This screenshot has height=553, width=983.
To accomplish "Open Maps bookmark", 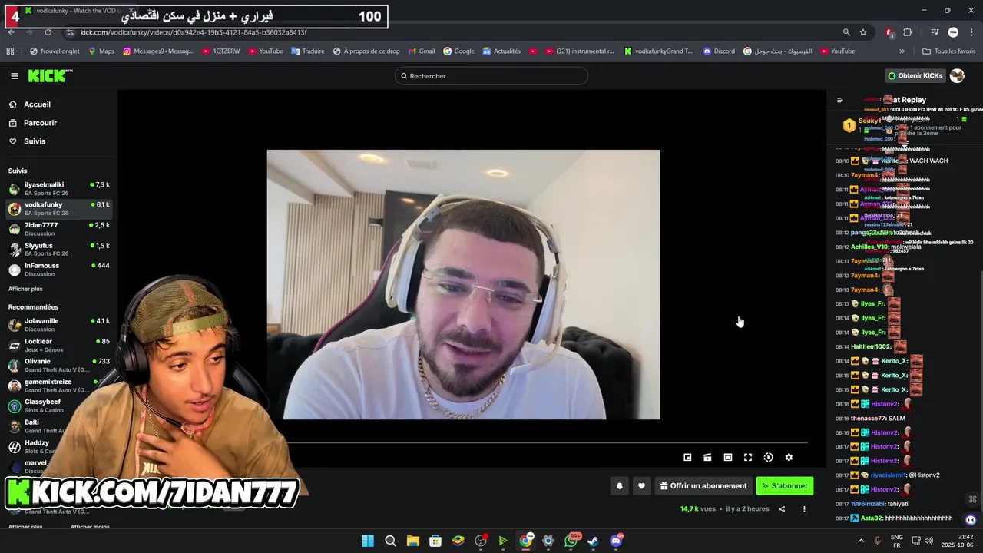I will [101, 51].
